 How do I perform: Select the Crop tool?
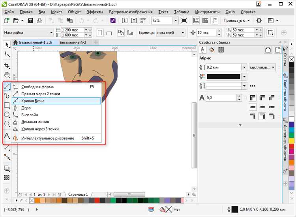coord(7,66)
